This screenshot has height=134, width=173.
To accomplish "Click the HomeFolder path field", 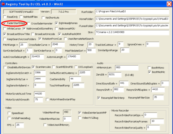I will [x=132, y=19].
